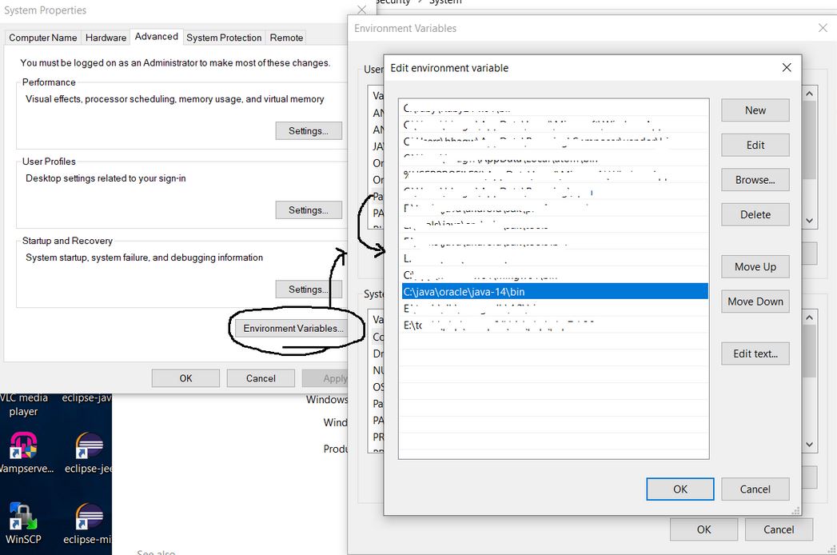Open the WinSCP desktop icon

(22, 520)
